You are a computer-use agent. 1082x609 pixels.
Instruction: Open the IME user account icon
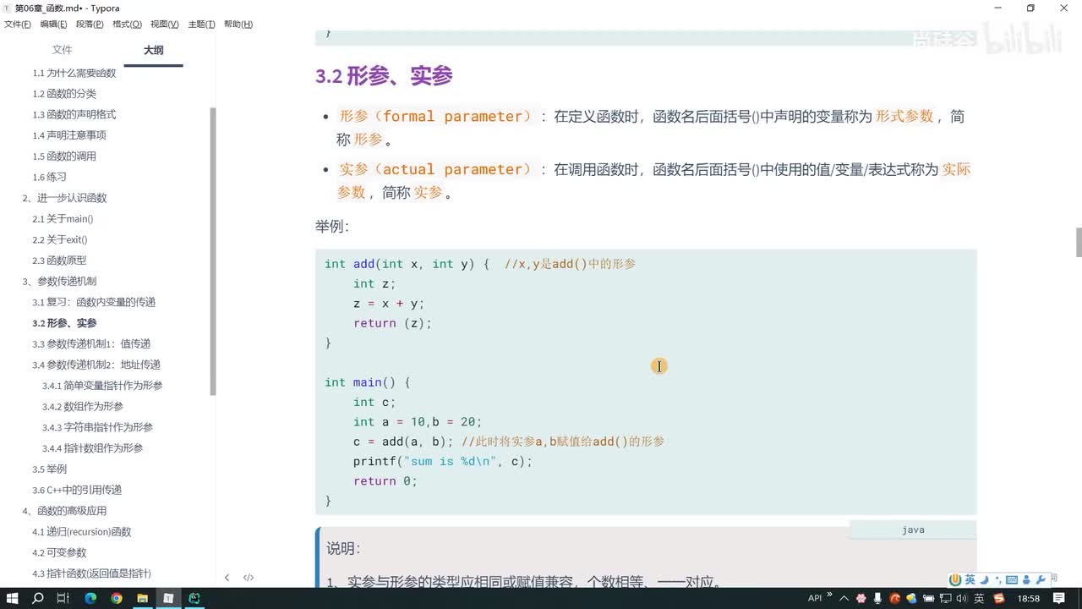1027,579
